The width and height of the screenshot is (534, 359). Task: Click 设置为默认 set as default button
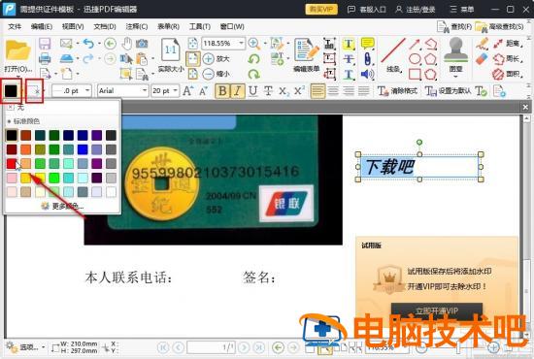click(449, 91)
